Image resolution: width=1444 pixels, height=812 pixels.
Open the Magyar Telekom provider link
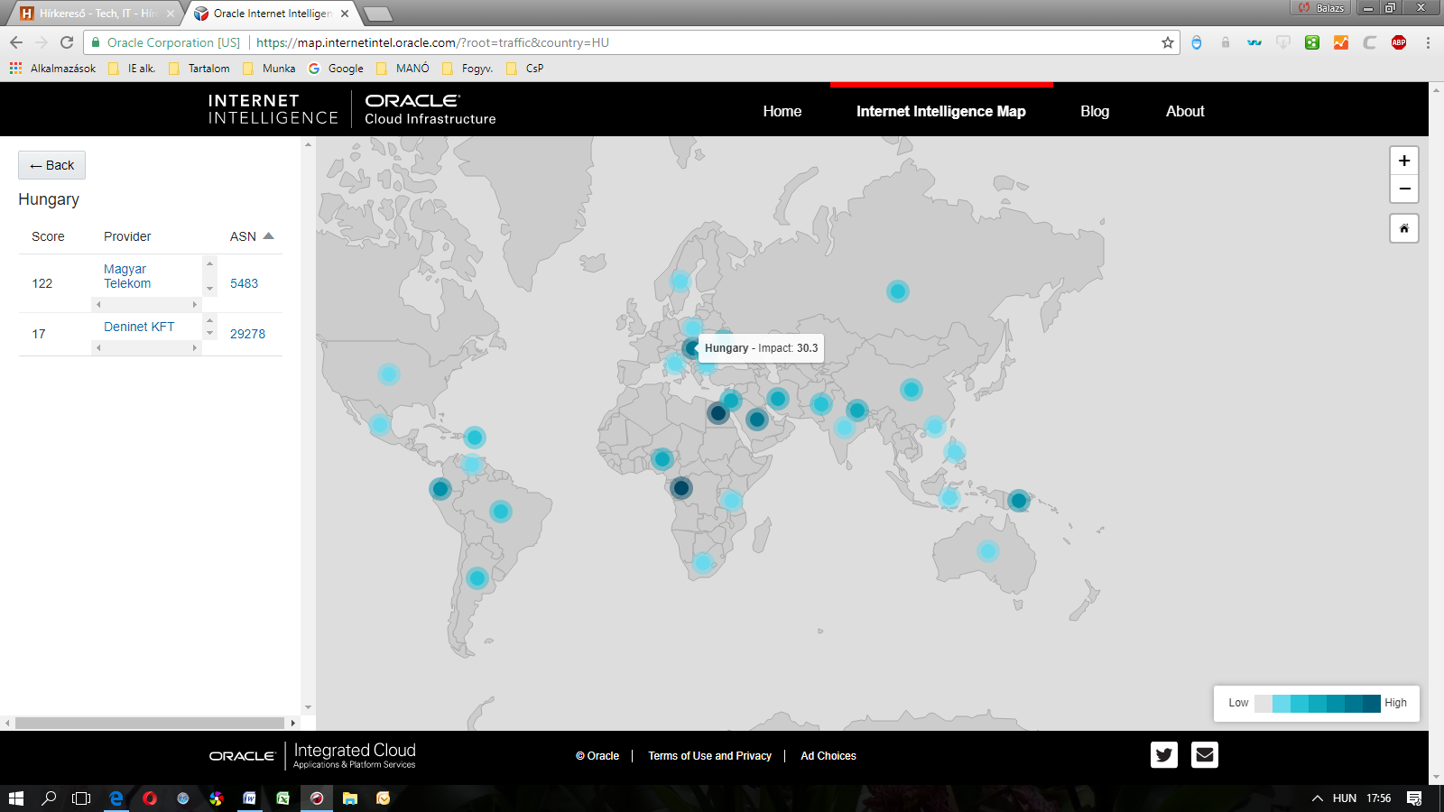pyautogui.click(x=127, y=276)
